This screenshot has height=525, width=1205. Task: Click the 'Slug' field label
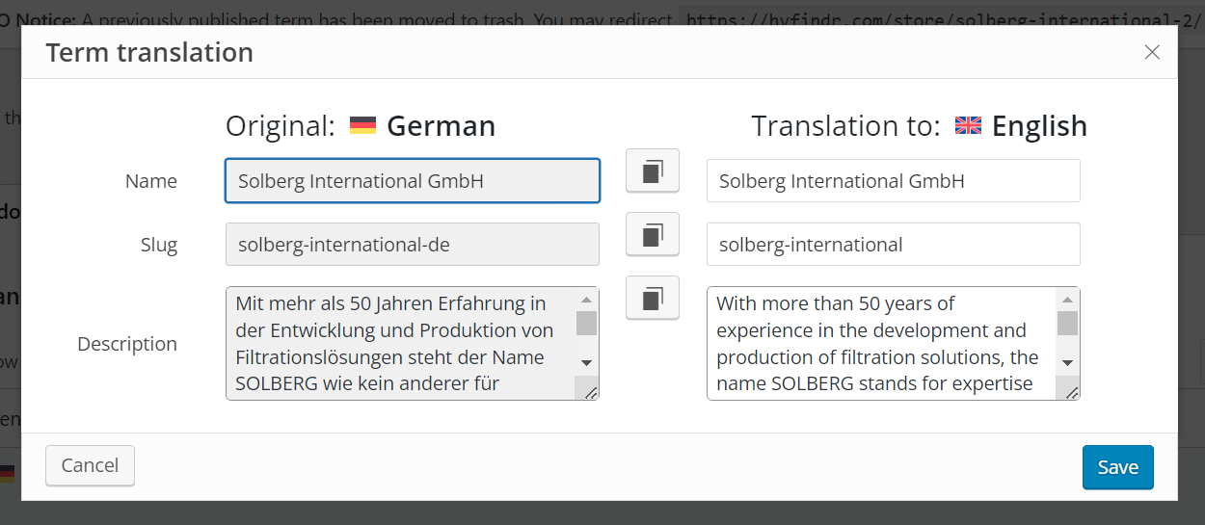coord(159,245)
